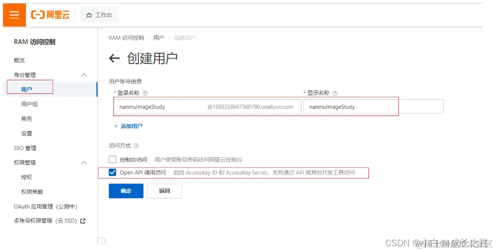Open OAuth 应用管理 (公测中)

(x=45, y=207)
